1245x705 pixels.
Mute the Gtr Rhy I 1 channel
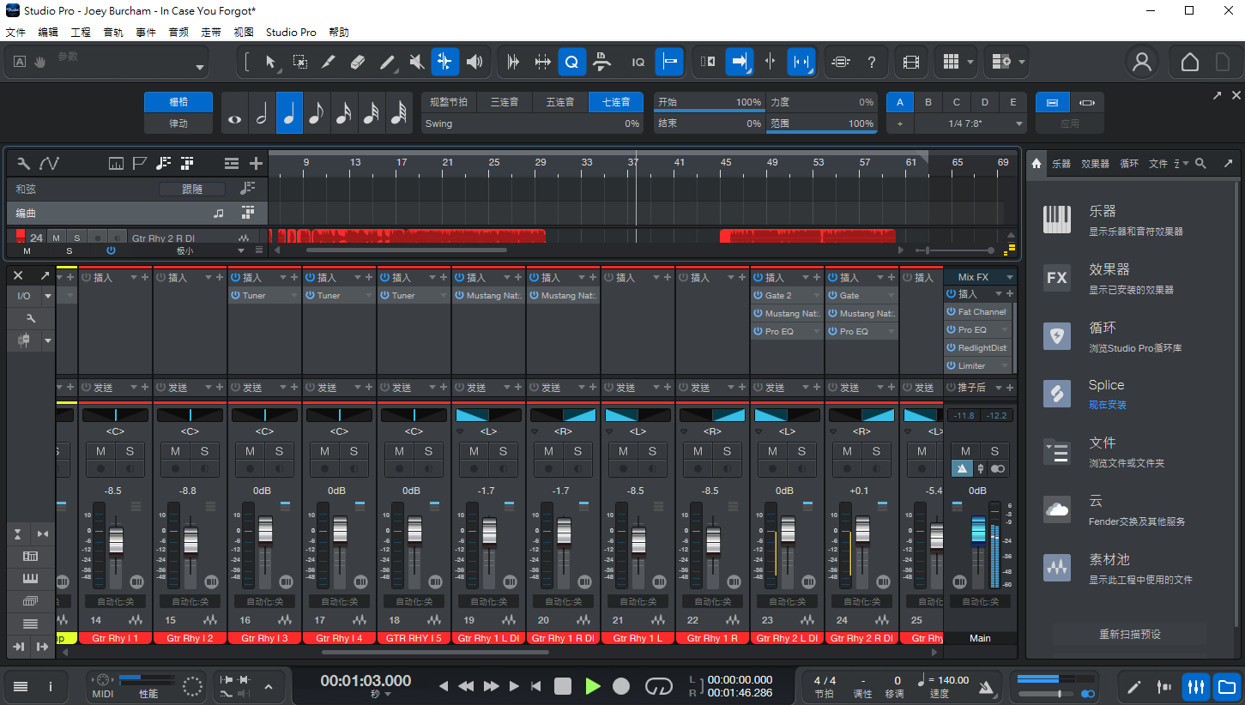(x=101, y=451)
